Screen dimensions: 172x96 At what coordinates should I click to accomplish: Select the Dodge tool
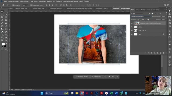2,32
